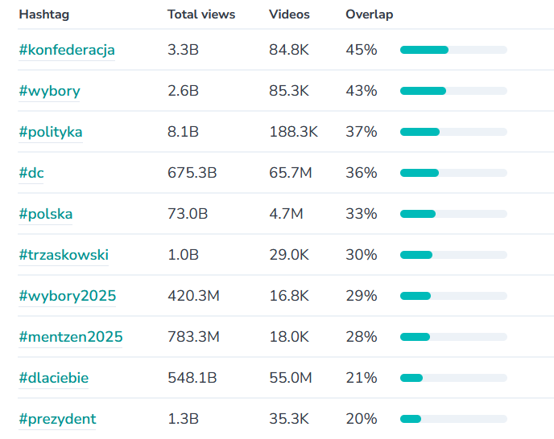Click the 675.3B total views value
This screenshot has width=554, height=439.
pyautogui.click(x=192, y=173)
